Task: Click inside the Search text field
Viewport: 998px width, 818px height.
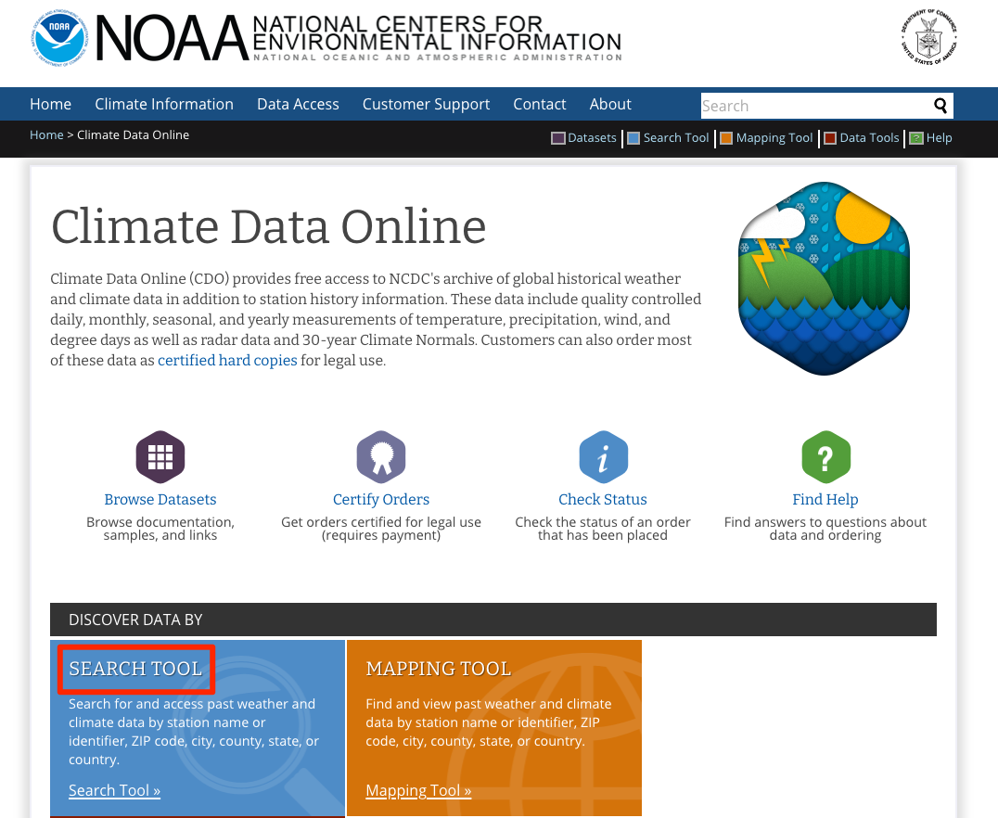Action: (x=814, y=106)
